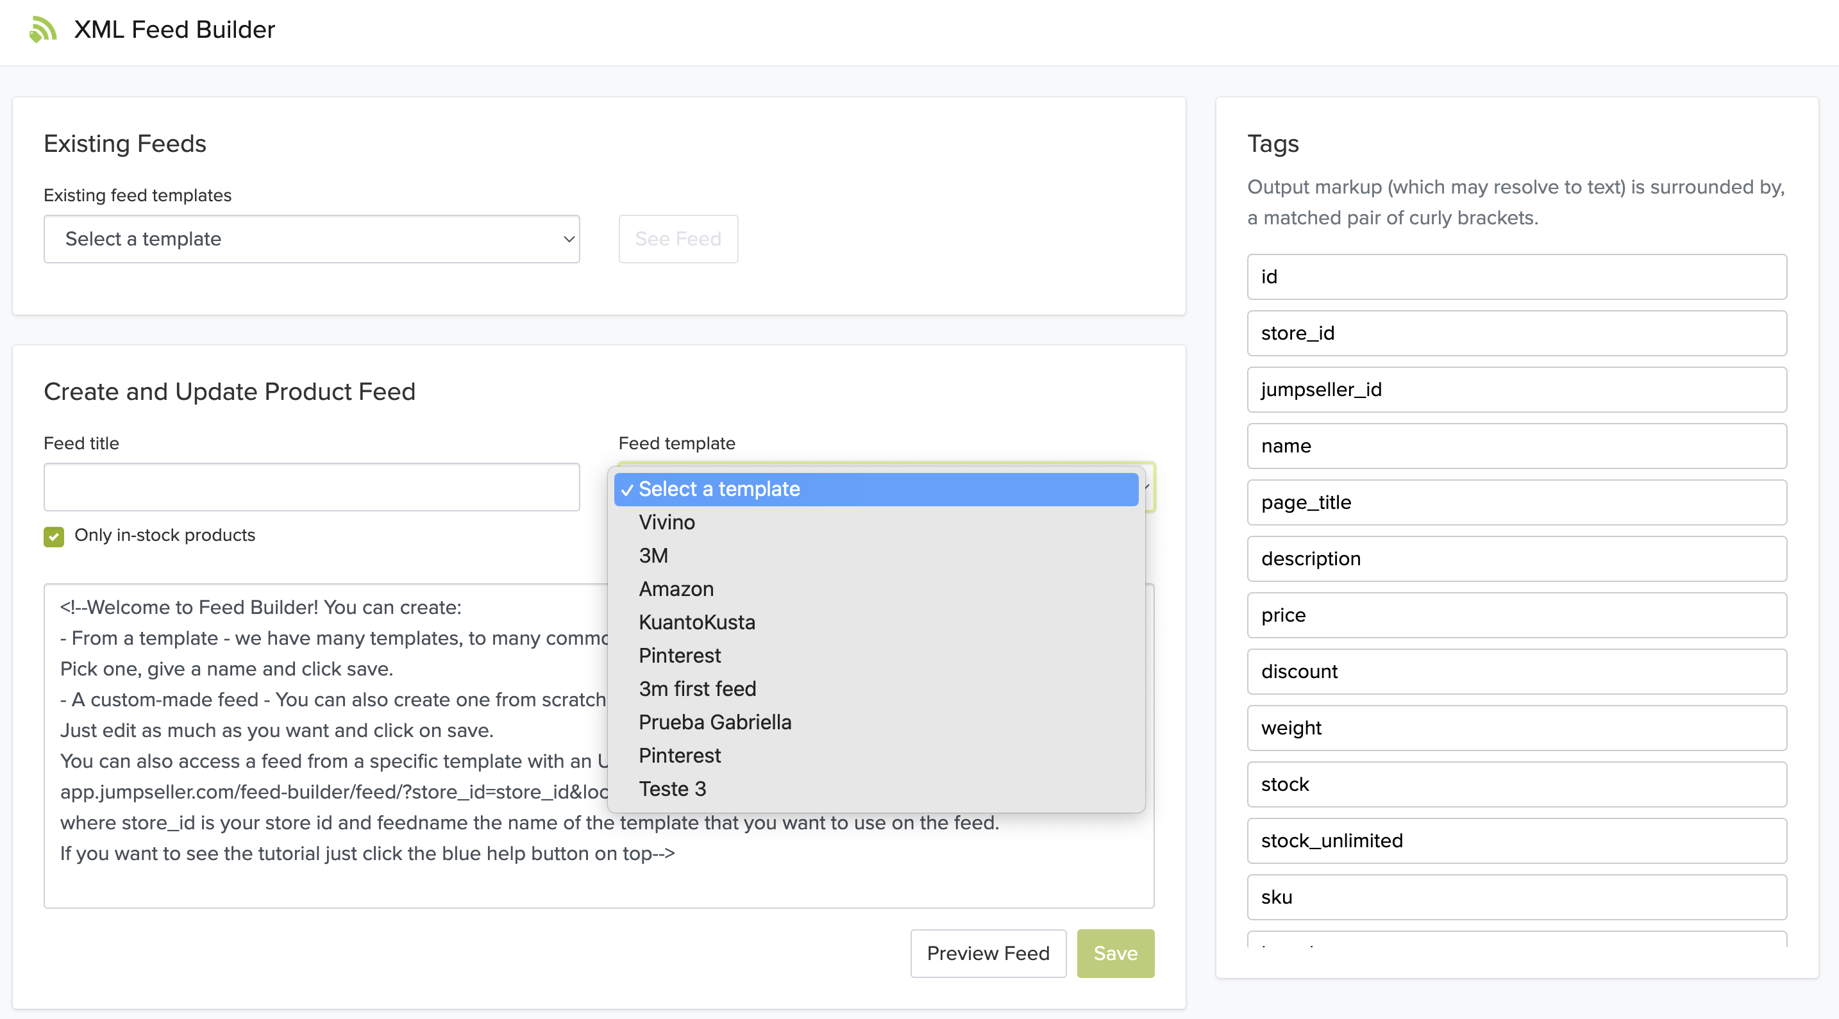
Task: Select the Teste 3 template option
Action: click(x=672, y=788)
